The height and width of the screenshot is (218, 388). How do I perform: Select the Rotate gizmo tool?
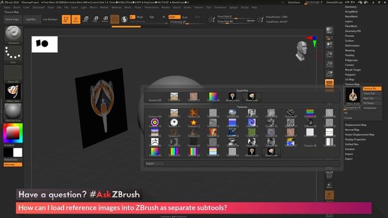point(105,19)
